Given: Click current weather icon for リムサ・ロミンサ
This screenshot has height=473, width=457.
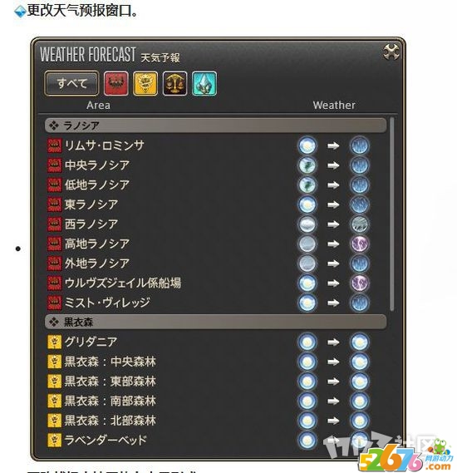Looking at the screenshot, I should [307, 145].
